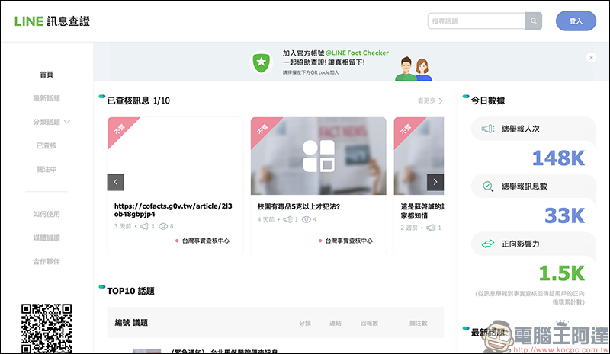Open 最新話題 in the sidebar
Image resolution: width=610 pixels, height=354 pixels.
tap(47, 98)
